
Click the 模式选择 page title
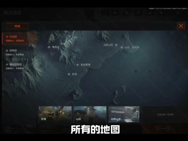tap(13, 13)
